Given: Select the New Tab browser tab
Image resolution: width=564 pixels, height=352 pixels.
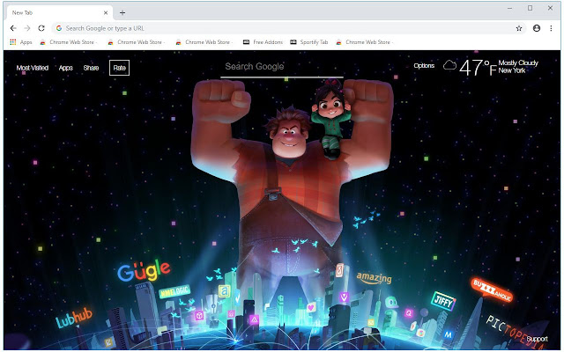Looking at the screenshot, I should coord(59,13).
